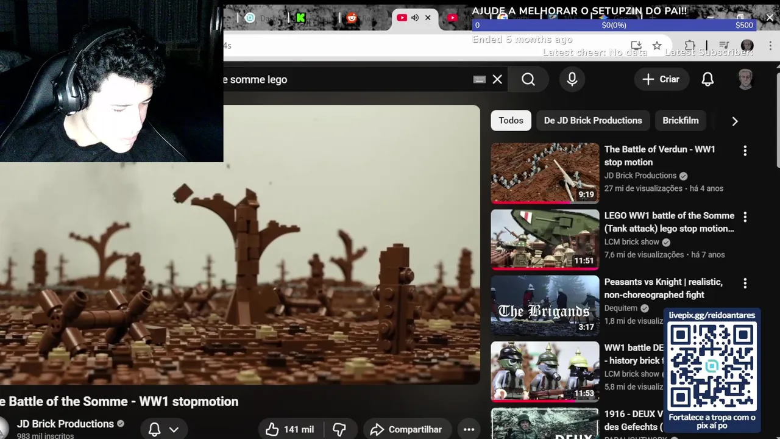The height and width of the screenshot is (439, 780).
Task: Open The Battle of Verdun video thumbnail
Action: coord(545,173)
